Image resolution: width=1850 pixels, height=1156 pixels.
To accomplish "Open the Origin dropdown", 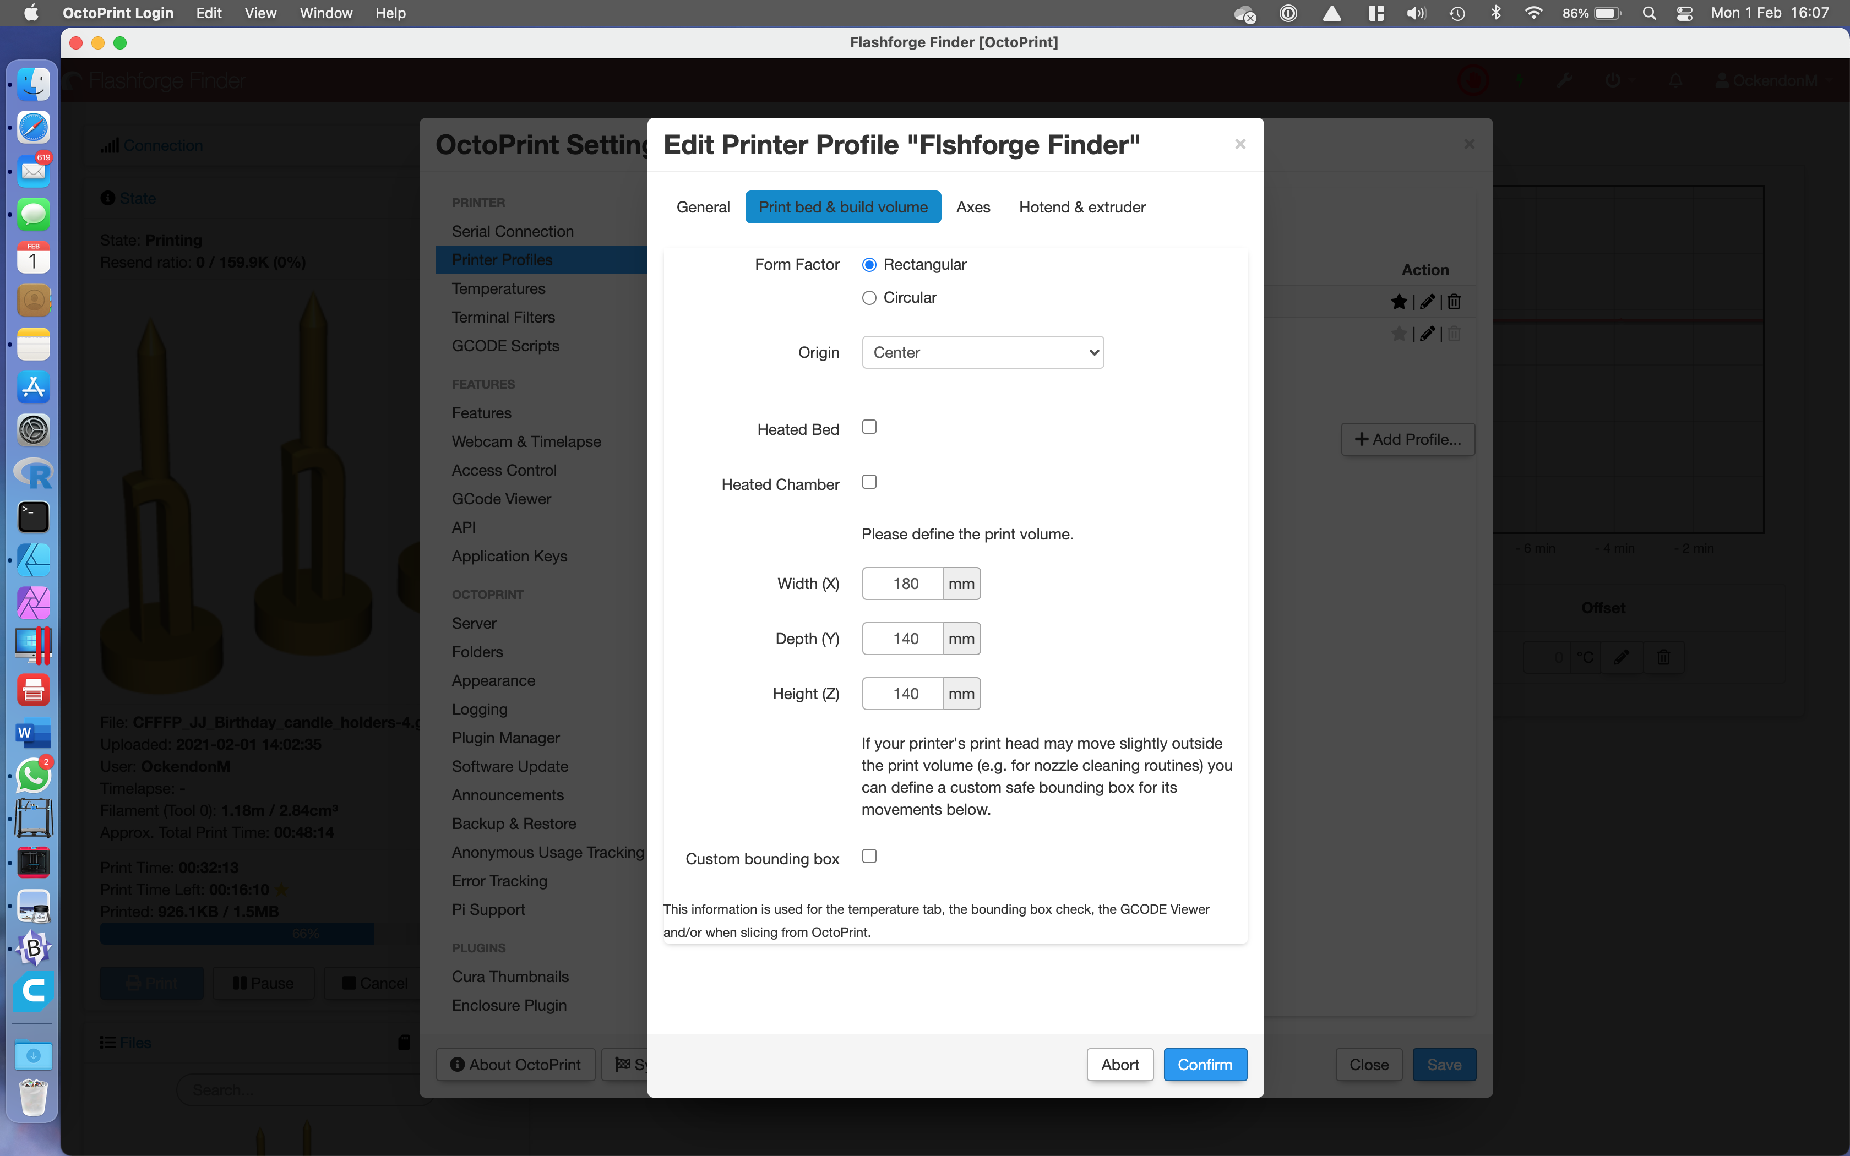I will pos(982,352).
